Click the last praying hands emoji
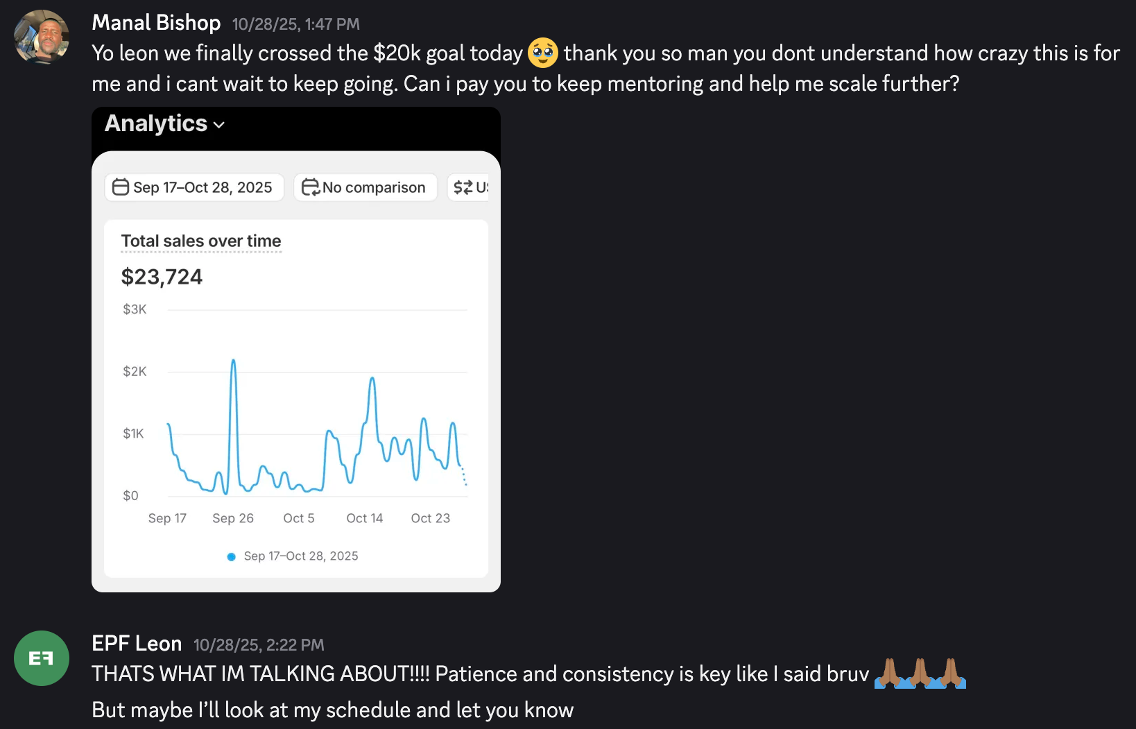This screenshot has width=1136, height=729. click(951, 674)
